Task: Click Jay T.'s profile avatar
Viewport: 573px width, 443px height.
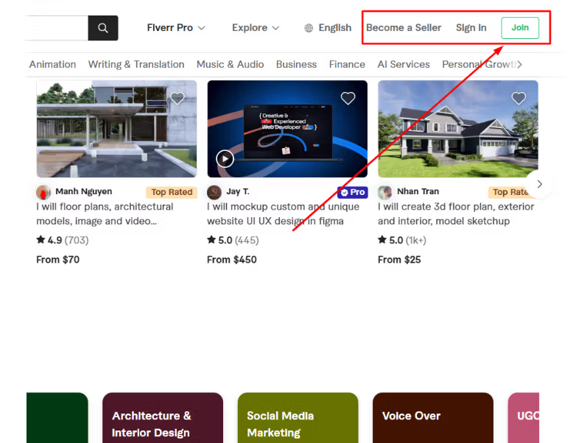Action: (214, 192)
